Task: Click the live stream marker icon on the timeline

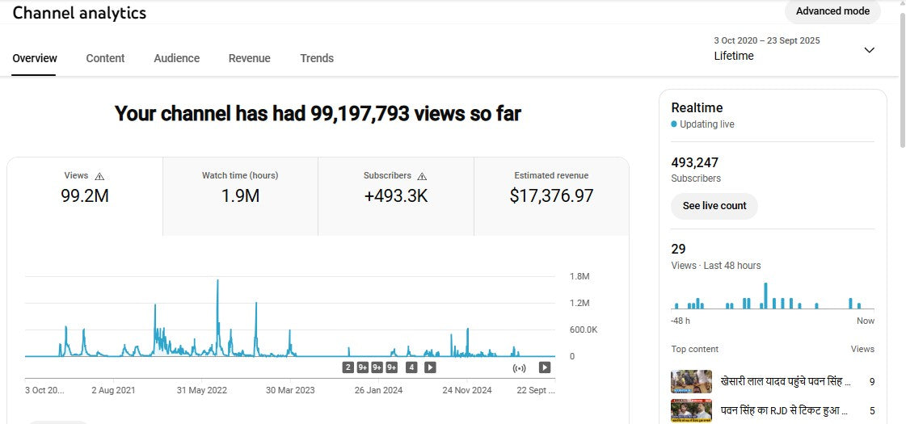Action: tap(520, 367)
